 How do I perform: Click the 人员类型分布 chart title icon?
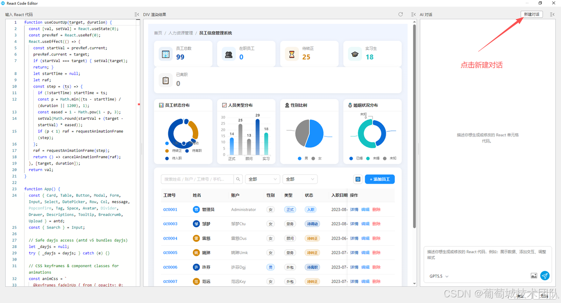[x=224, y=105]
